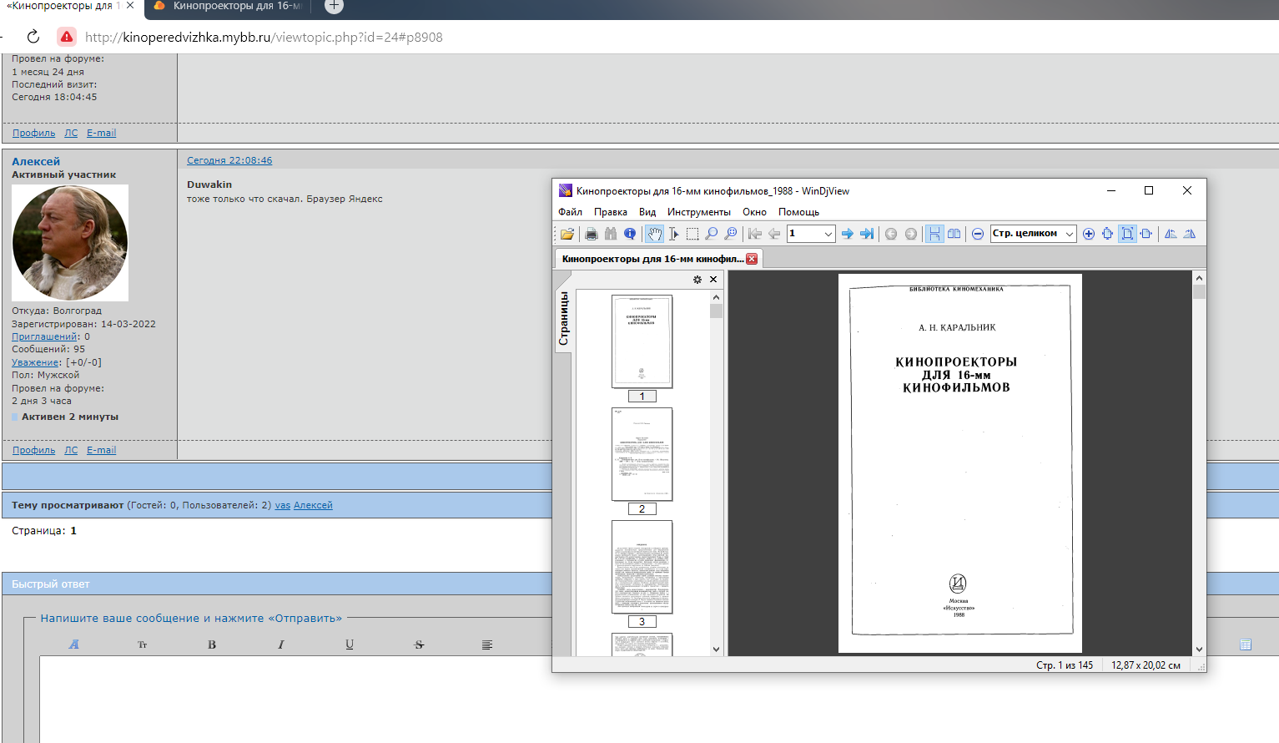Click the grey navigate-back round button
1279x743 pixels.
tap(891, 234)
